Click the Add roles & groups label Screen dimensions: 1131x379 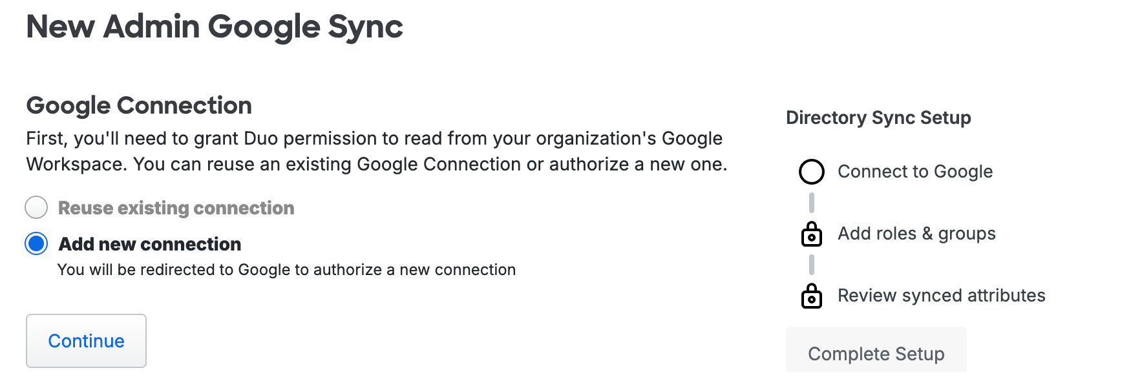(916, 234)
